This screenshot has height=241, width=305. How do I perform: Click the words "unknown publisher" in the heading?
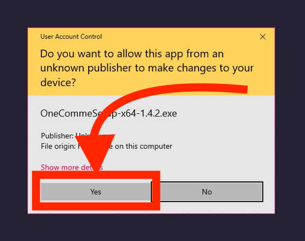[x=86, y=68]
